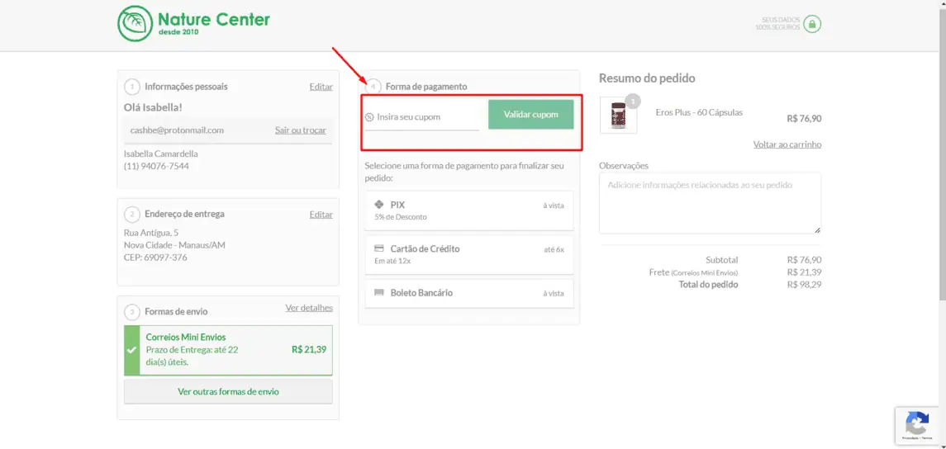Click the coupon percent icon
Screen dimensions: 946x449
pyautogui.click(x=369, y=117)
